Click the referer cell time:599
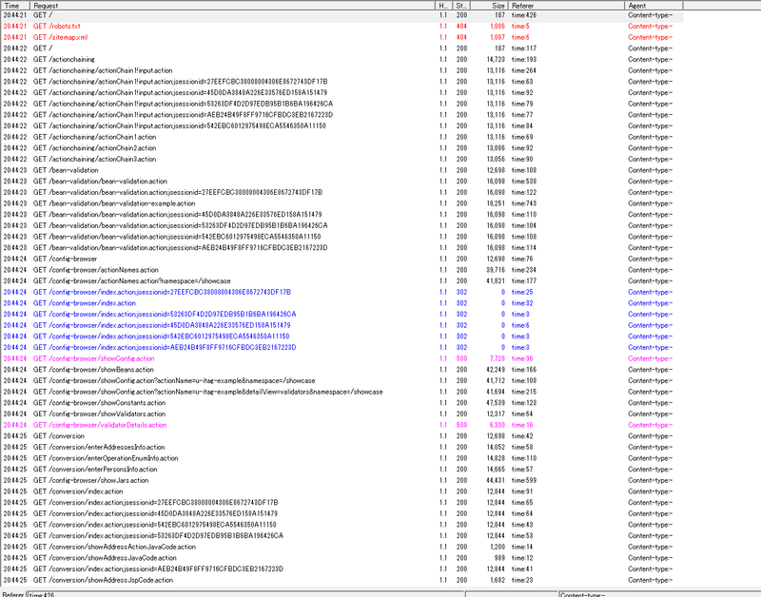This screenshot has width=761, height=597. point(524,481)
